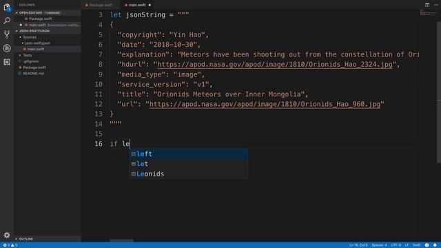Screen dimensions: 441x248
Task: Click the "explanation" line text
Action: [x=268, y=54]
